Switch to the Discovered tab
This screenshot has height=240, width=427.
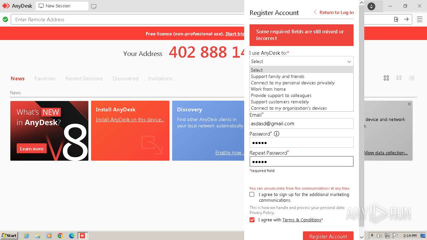(x=125, y=78)
